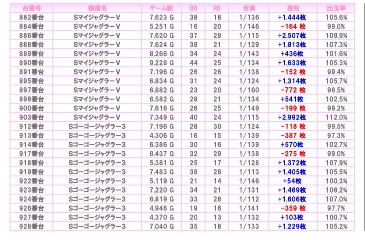Viewport: 365px width, 240px height.
Task: Select the 914番台 cell
Action: pyautogui.click(x=31, y=145)
